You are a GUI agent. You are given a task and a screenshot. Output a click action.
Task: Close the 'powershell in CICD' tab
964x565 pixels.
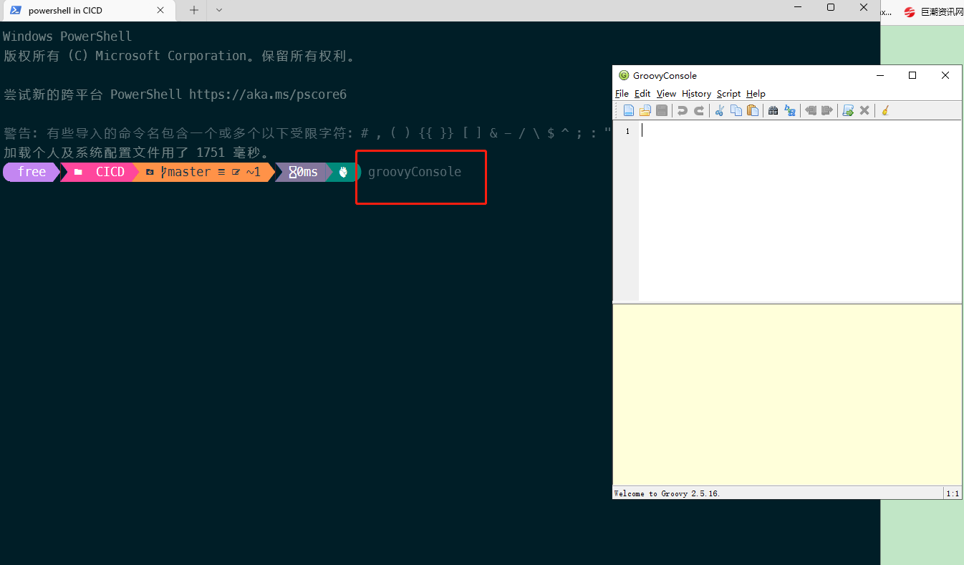click(160, 11)
